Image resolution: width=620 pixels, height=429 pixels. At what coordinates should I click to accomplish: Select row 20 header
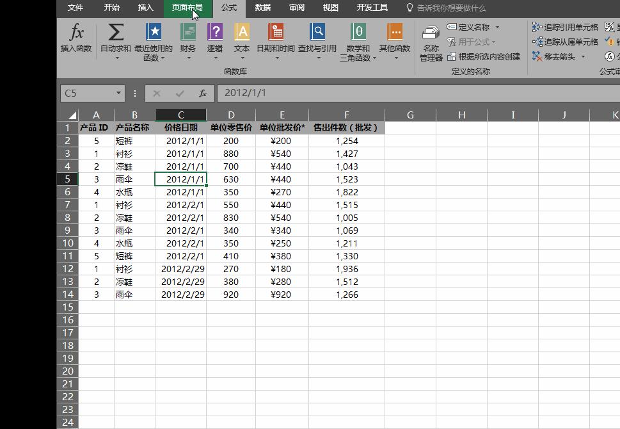(68, 371)
